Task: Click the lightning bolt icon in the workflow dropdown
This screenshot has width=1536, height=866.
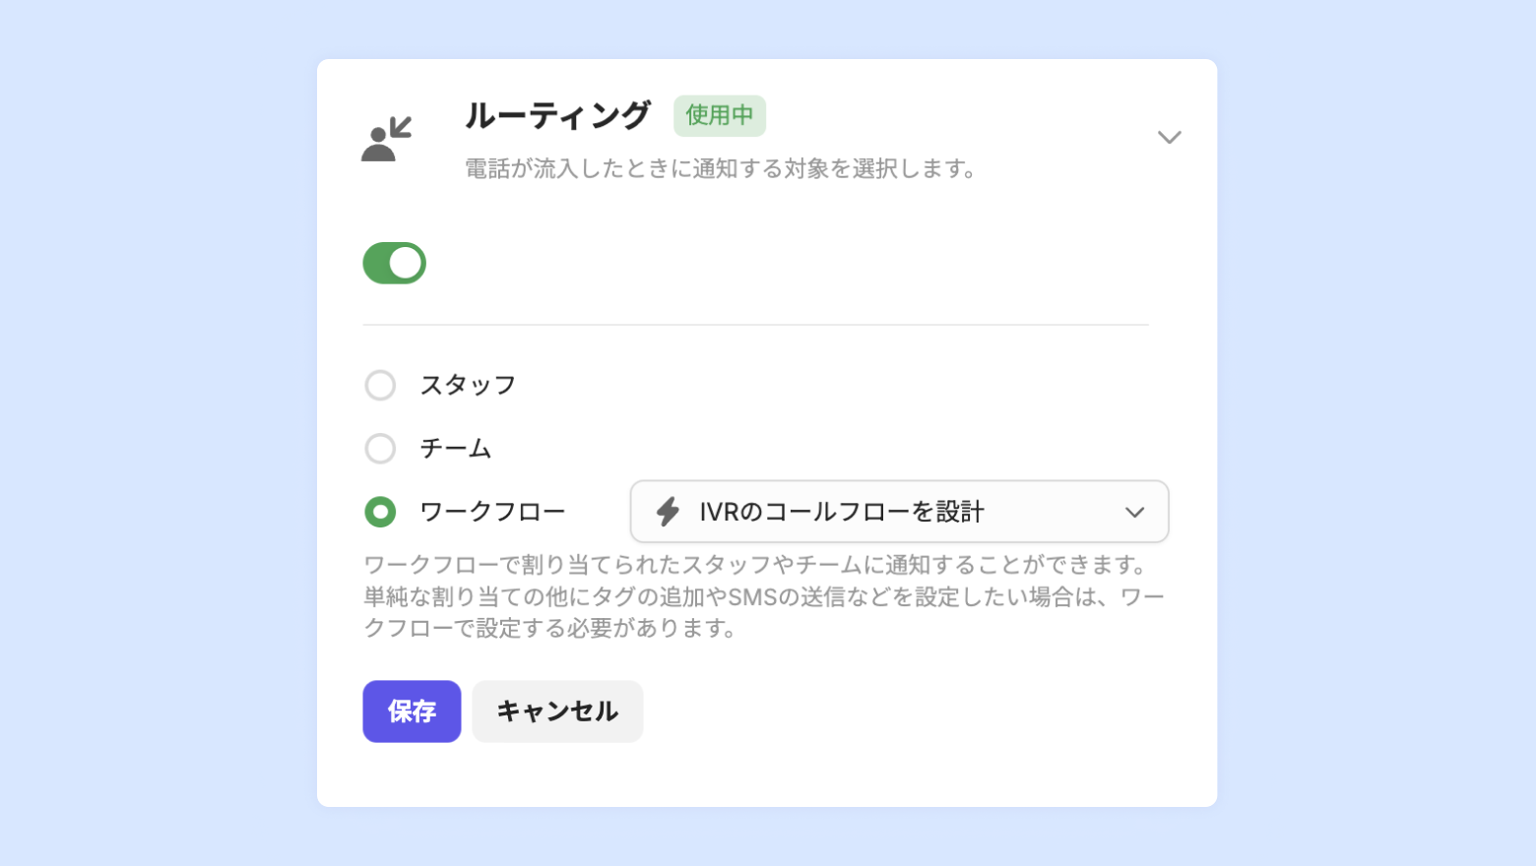Action: [669, 512]
